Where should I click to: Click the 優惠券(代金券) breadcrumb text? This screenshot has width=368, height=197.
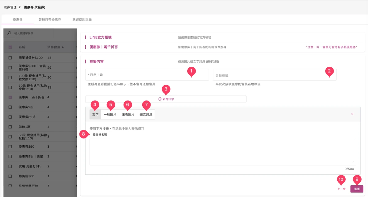click(35, 7)
